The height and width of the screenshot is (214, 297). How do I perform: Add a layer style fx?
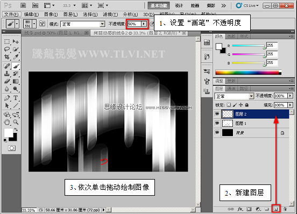tap(240, 209)
